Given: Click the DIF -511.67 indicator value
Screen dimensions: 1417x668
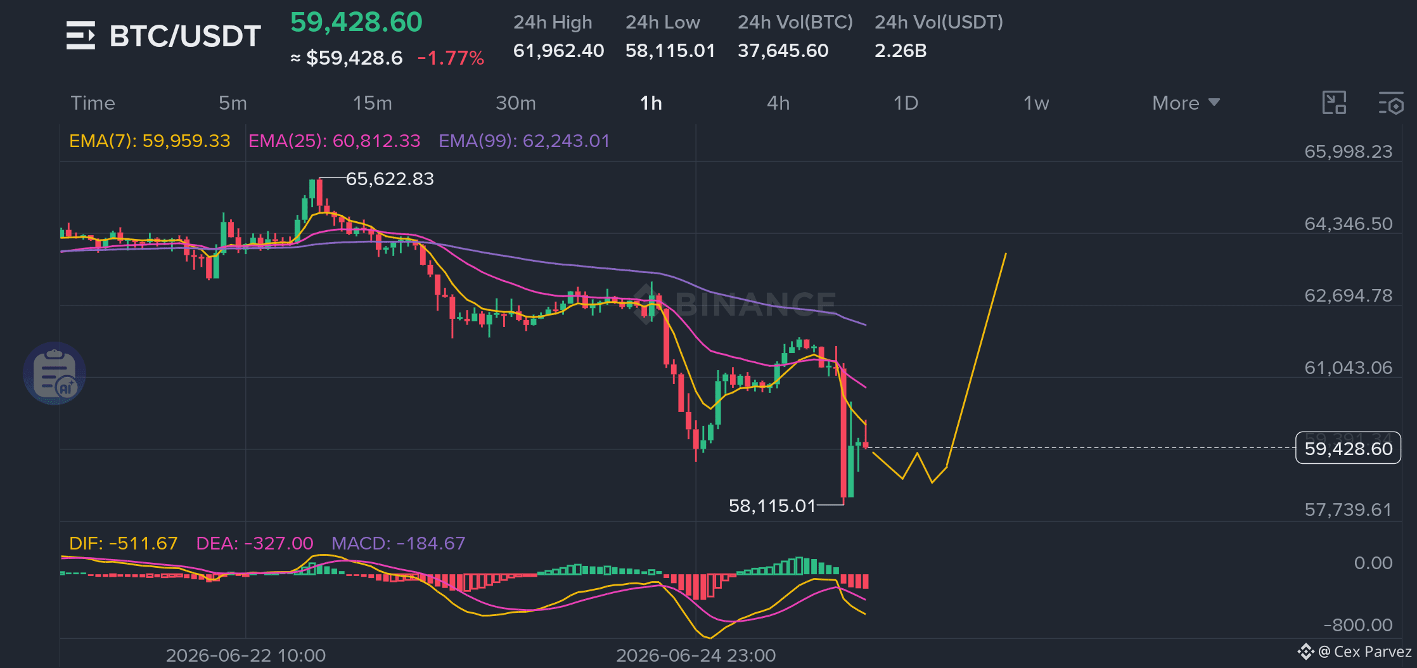Looking at the screenshot, I should pyautogui.click(x=124, y=543).
